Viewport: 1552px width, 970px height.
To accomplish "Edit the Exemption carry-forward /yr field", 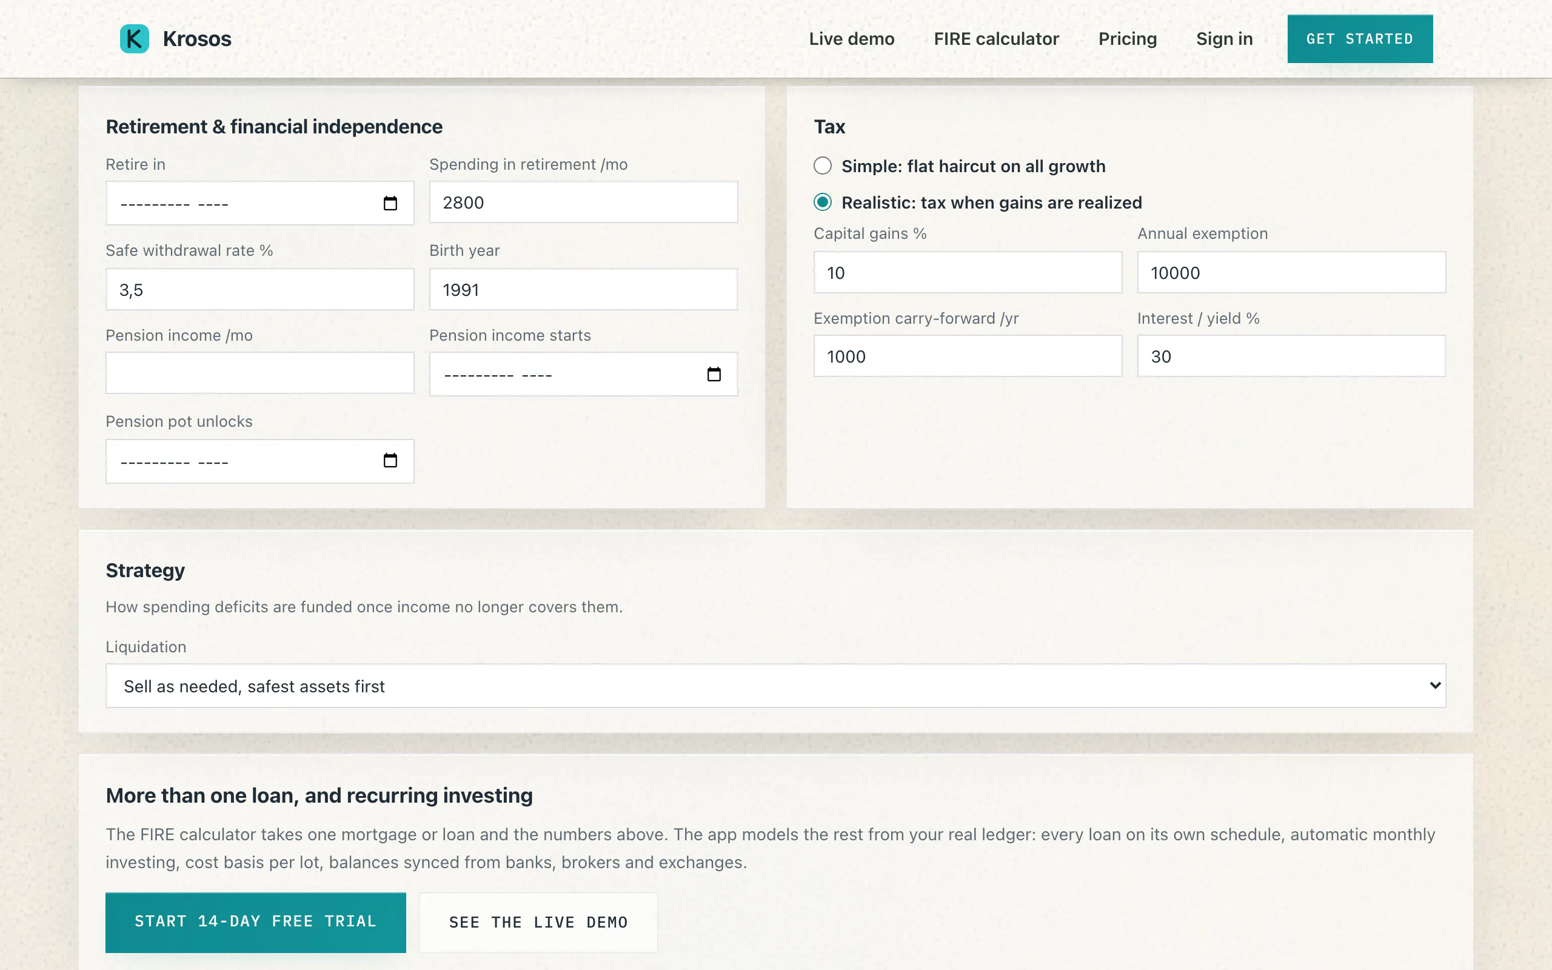I will (968, 356).
